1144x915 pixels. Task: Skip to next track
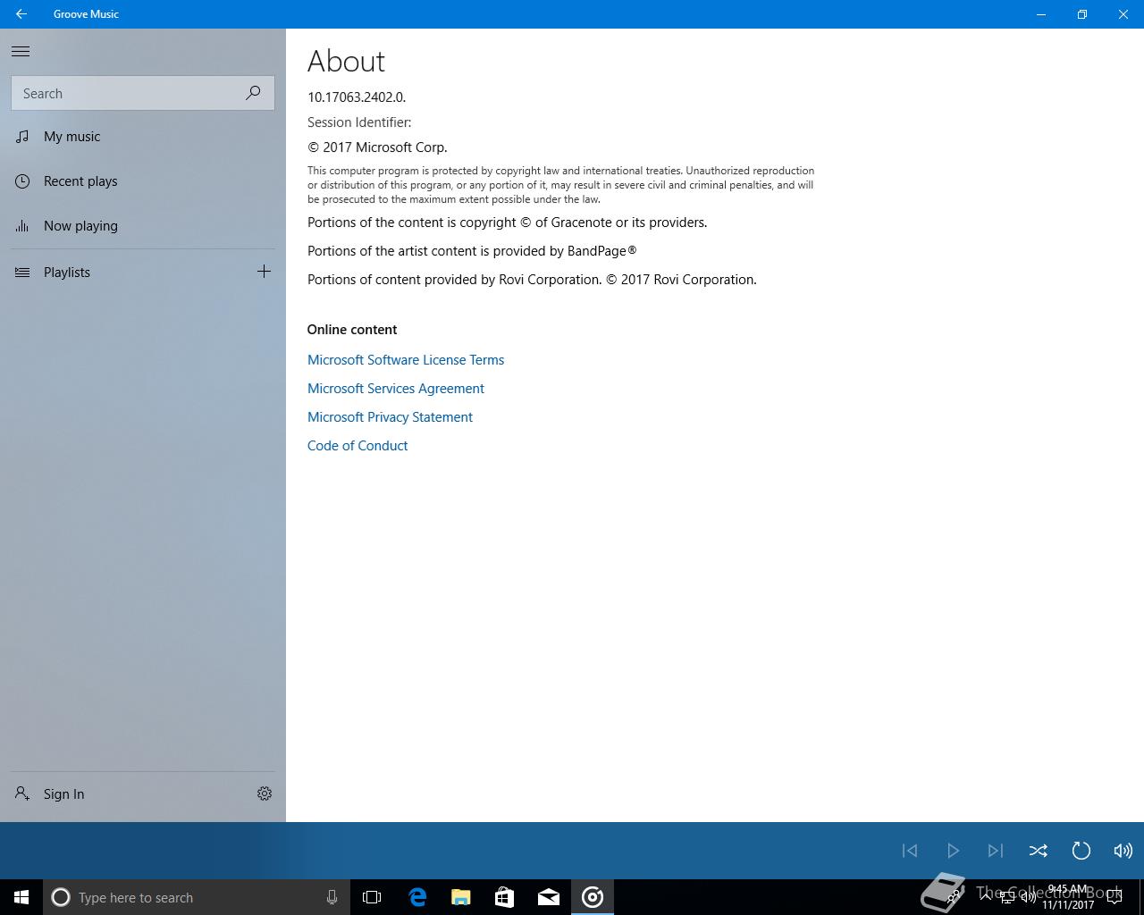point(995,851)
